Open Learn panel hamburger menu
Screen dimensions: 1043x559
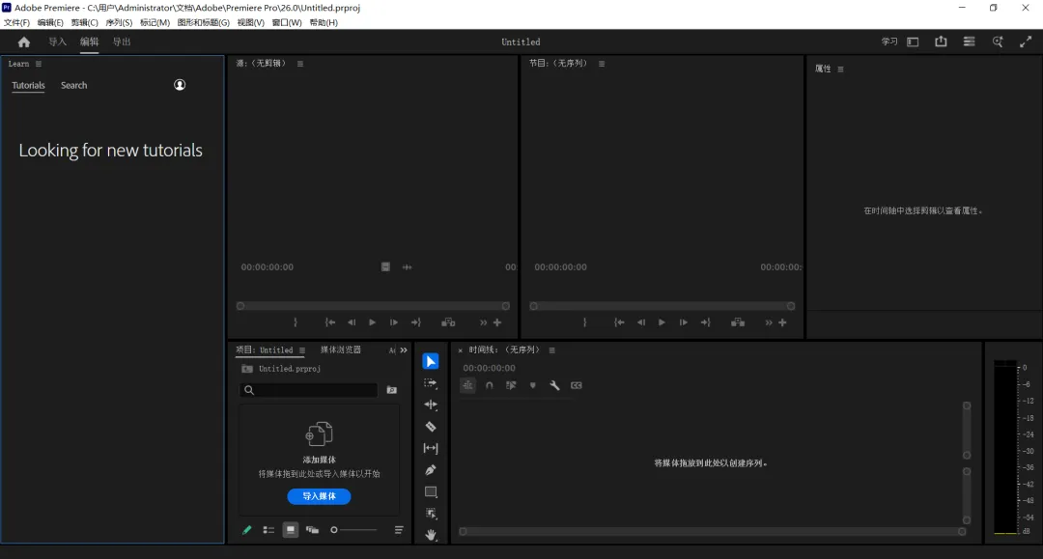39,64
